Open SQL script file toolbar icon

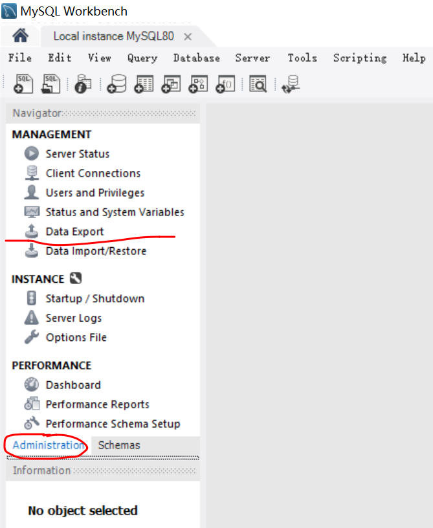50,84
